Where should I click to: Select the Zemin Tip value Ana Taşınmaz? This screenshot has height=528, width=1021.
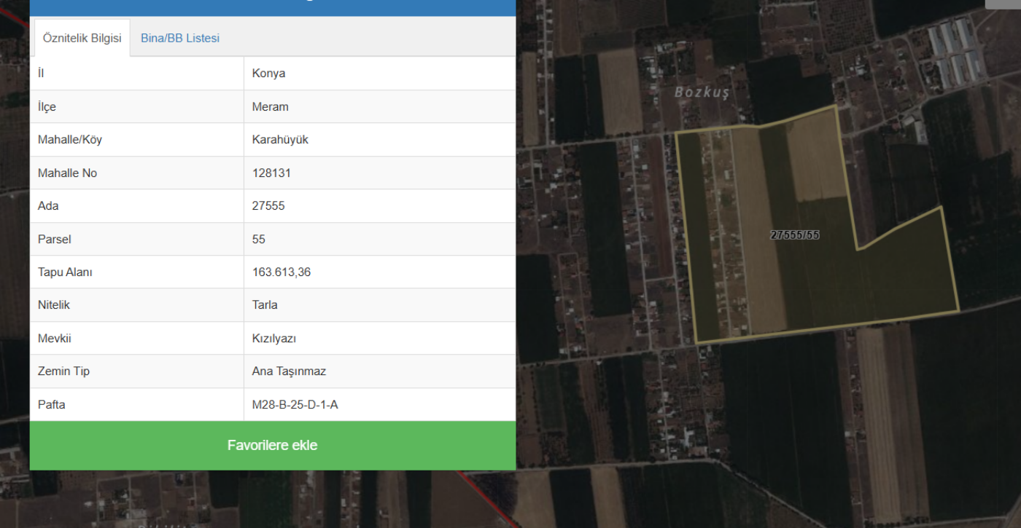[289, 371]
